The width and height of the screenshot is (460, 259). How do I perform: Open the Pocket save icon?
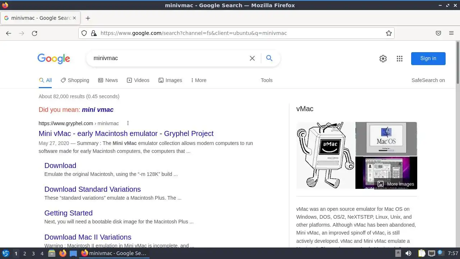(438, 33)
